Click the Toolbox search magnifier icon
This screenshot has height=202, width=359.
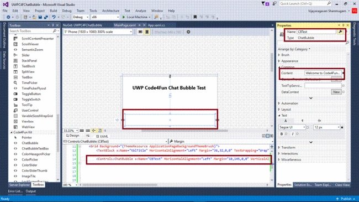55,31
